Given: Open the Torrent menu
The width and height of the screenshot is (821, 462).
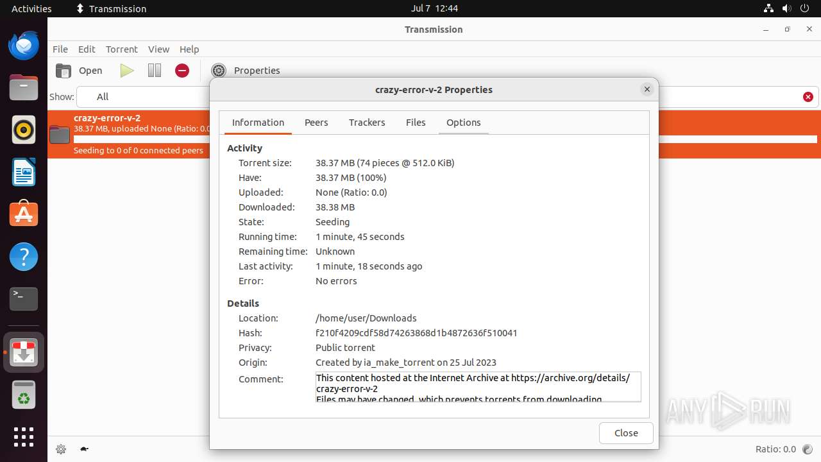Looking at the screenshot, I should [122, 49].
